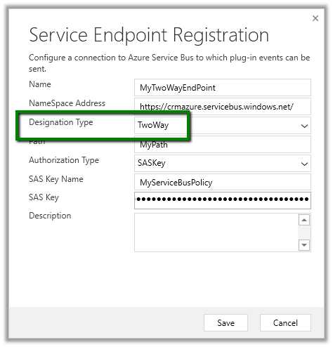Focus the Name field MyTwoWayEndPoint
This screenshot has width=333, height=347.
[223, 88]
